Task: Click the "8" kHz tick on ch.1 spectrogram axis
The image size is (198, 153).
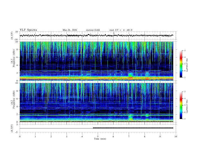Action: tap(17, 49)
